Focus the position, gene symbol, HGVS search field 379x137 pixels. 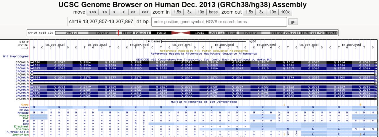point(219,22)
